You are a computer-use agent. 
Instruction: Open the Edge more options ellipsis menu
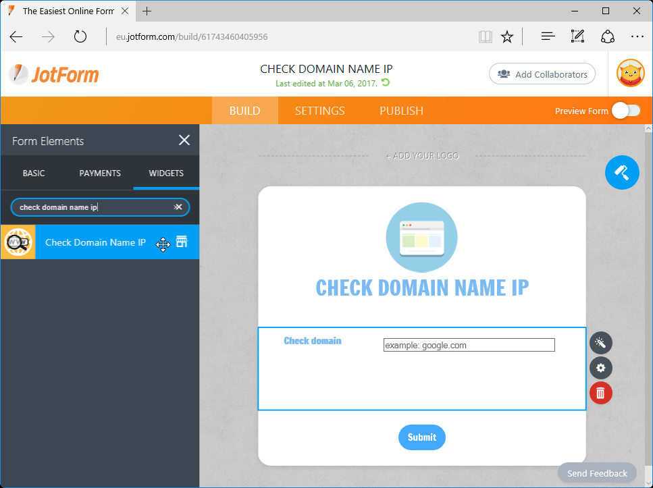pos(637,36)
